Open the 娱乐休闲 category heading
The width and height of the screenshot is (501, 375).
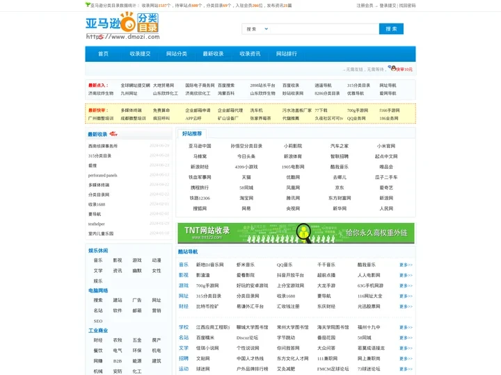[98, 251]
